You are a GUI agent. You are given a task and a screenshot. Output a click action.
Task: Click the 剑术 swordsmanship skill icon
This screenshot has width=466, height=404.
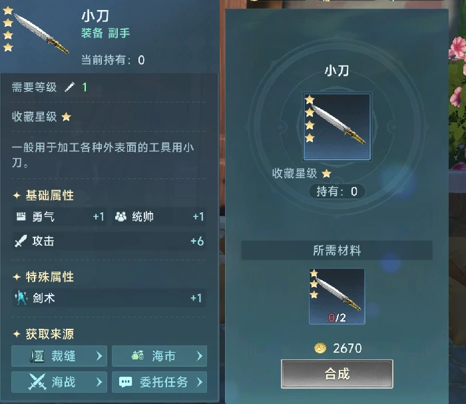click(x=21, y=298)
